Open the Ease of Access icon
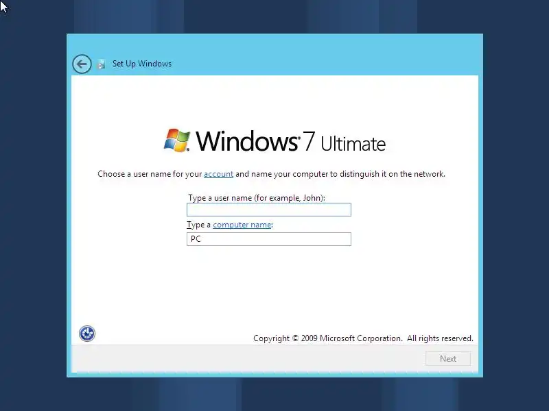The height and width of the screenshot is (411, 549). [x=87, y=334]
